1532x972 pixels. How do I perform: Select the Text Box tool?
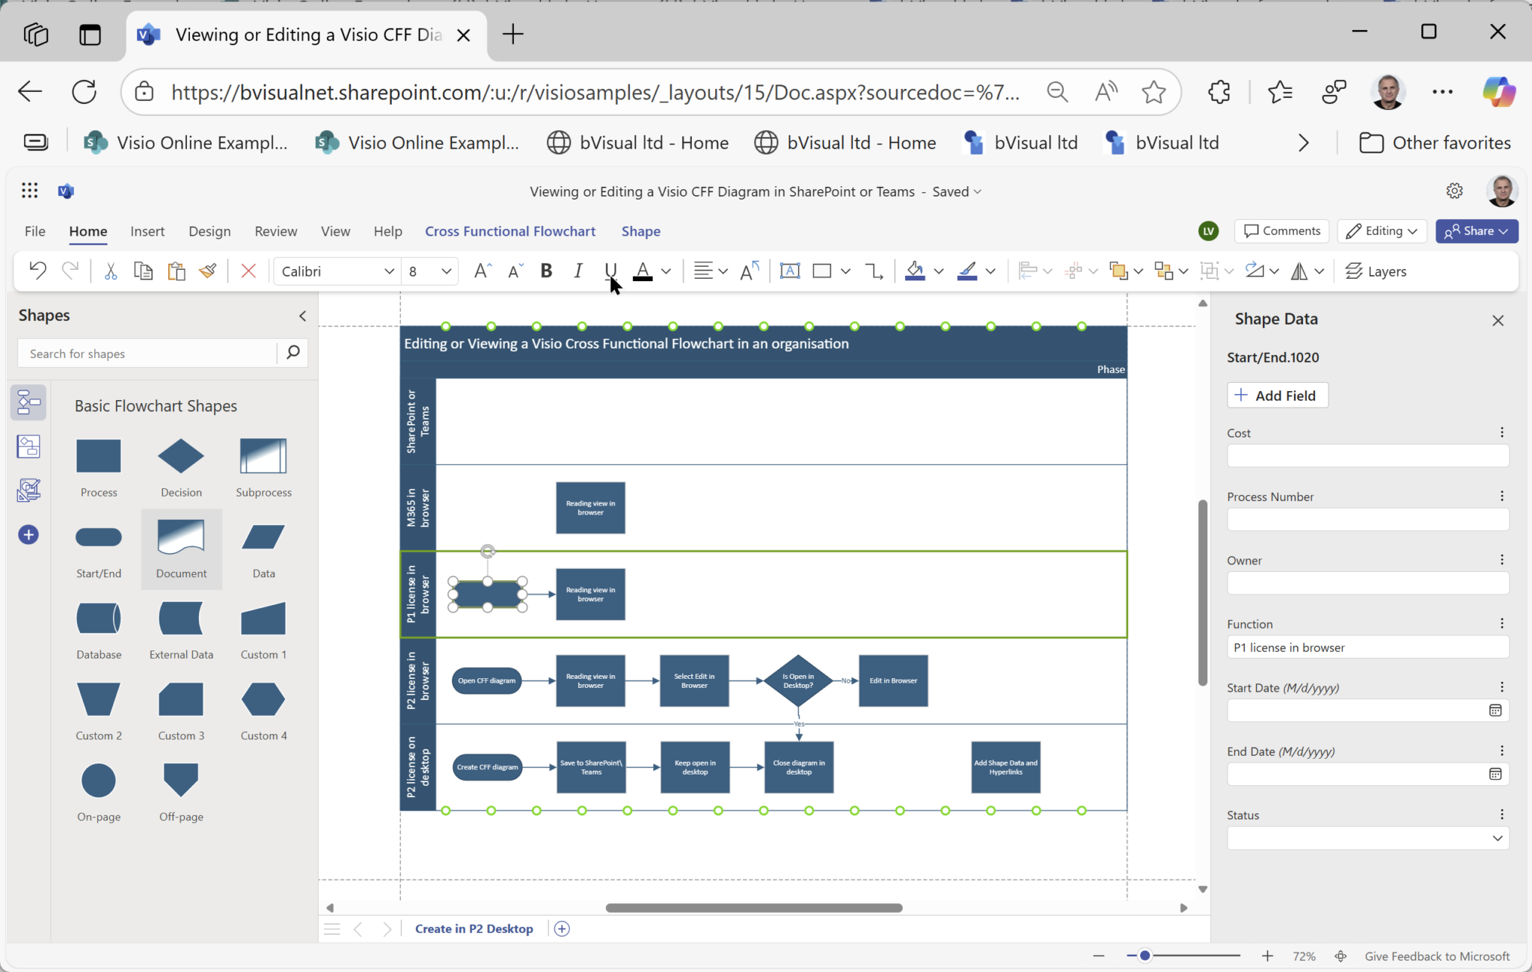click(x=791, y=271)
